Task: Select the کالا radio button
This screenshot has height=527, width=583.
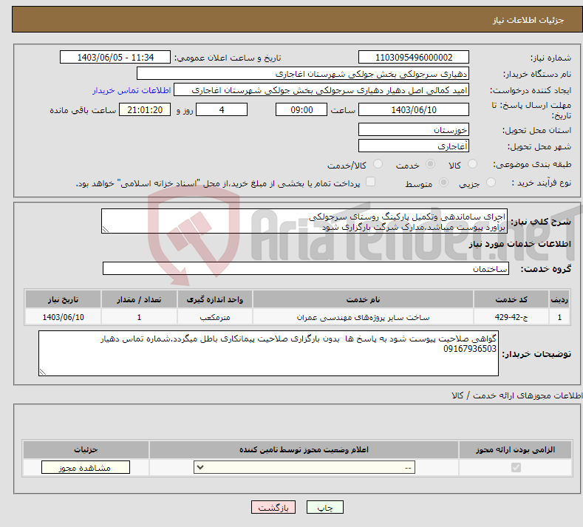Action: [473, 164]
